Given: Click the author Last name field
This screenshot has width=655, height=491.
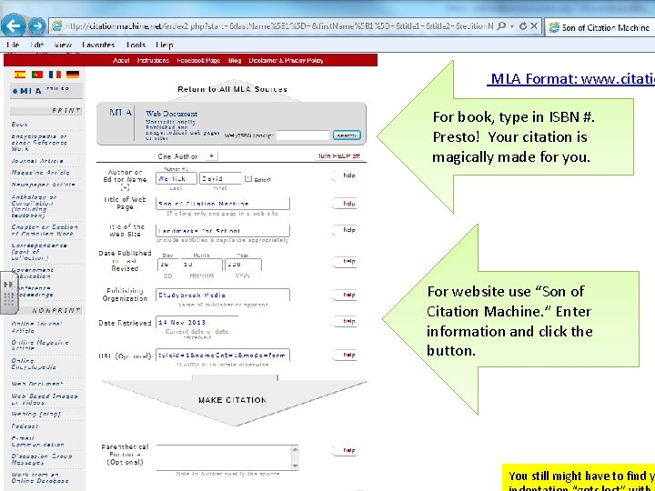Looking at the screenshot, I should click(176, 178).
